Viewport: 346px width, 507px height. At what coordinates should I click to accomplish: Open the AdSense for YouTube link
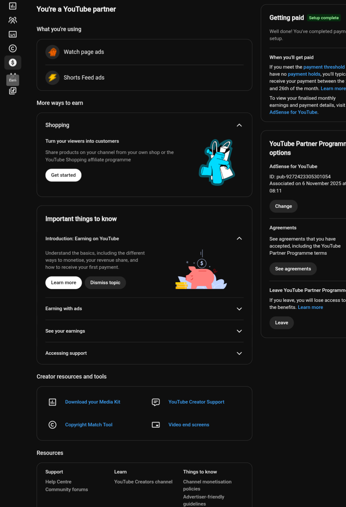coord(293,112)
